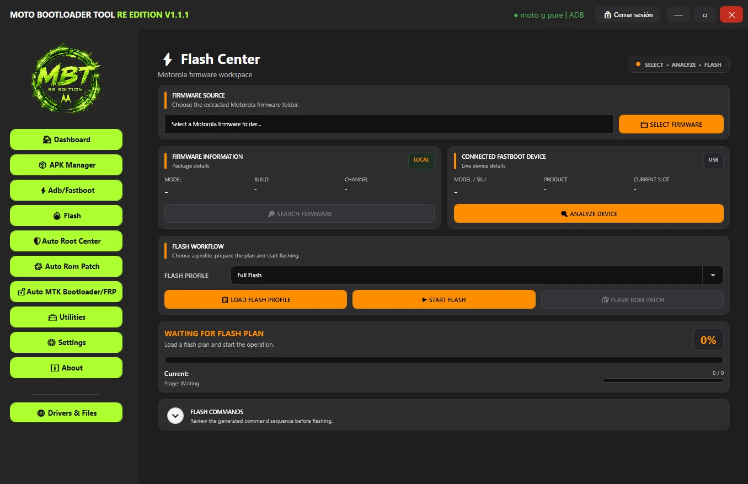The image size is (748, 484).
Task: Open Settings from the sidebar
Action: point(66,342)
